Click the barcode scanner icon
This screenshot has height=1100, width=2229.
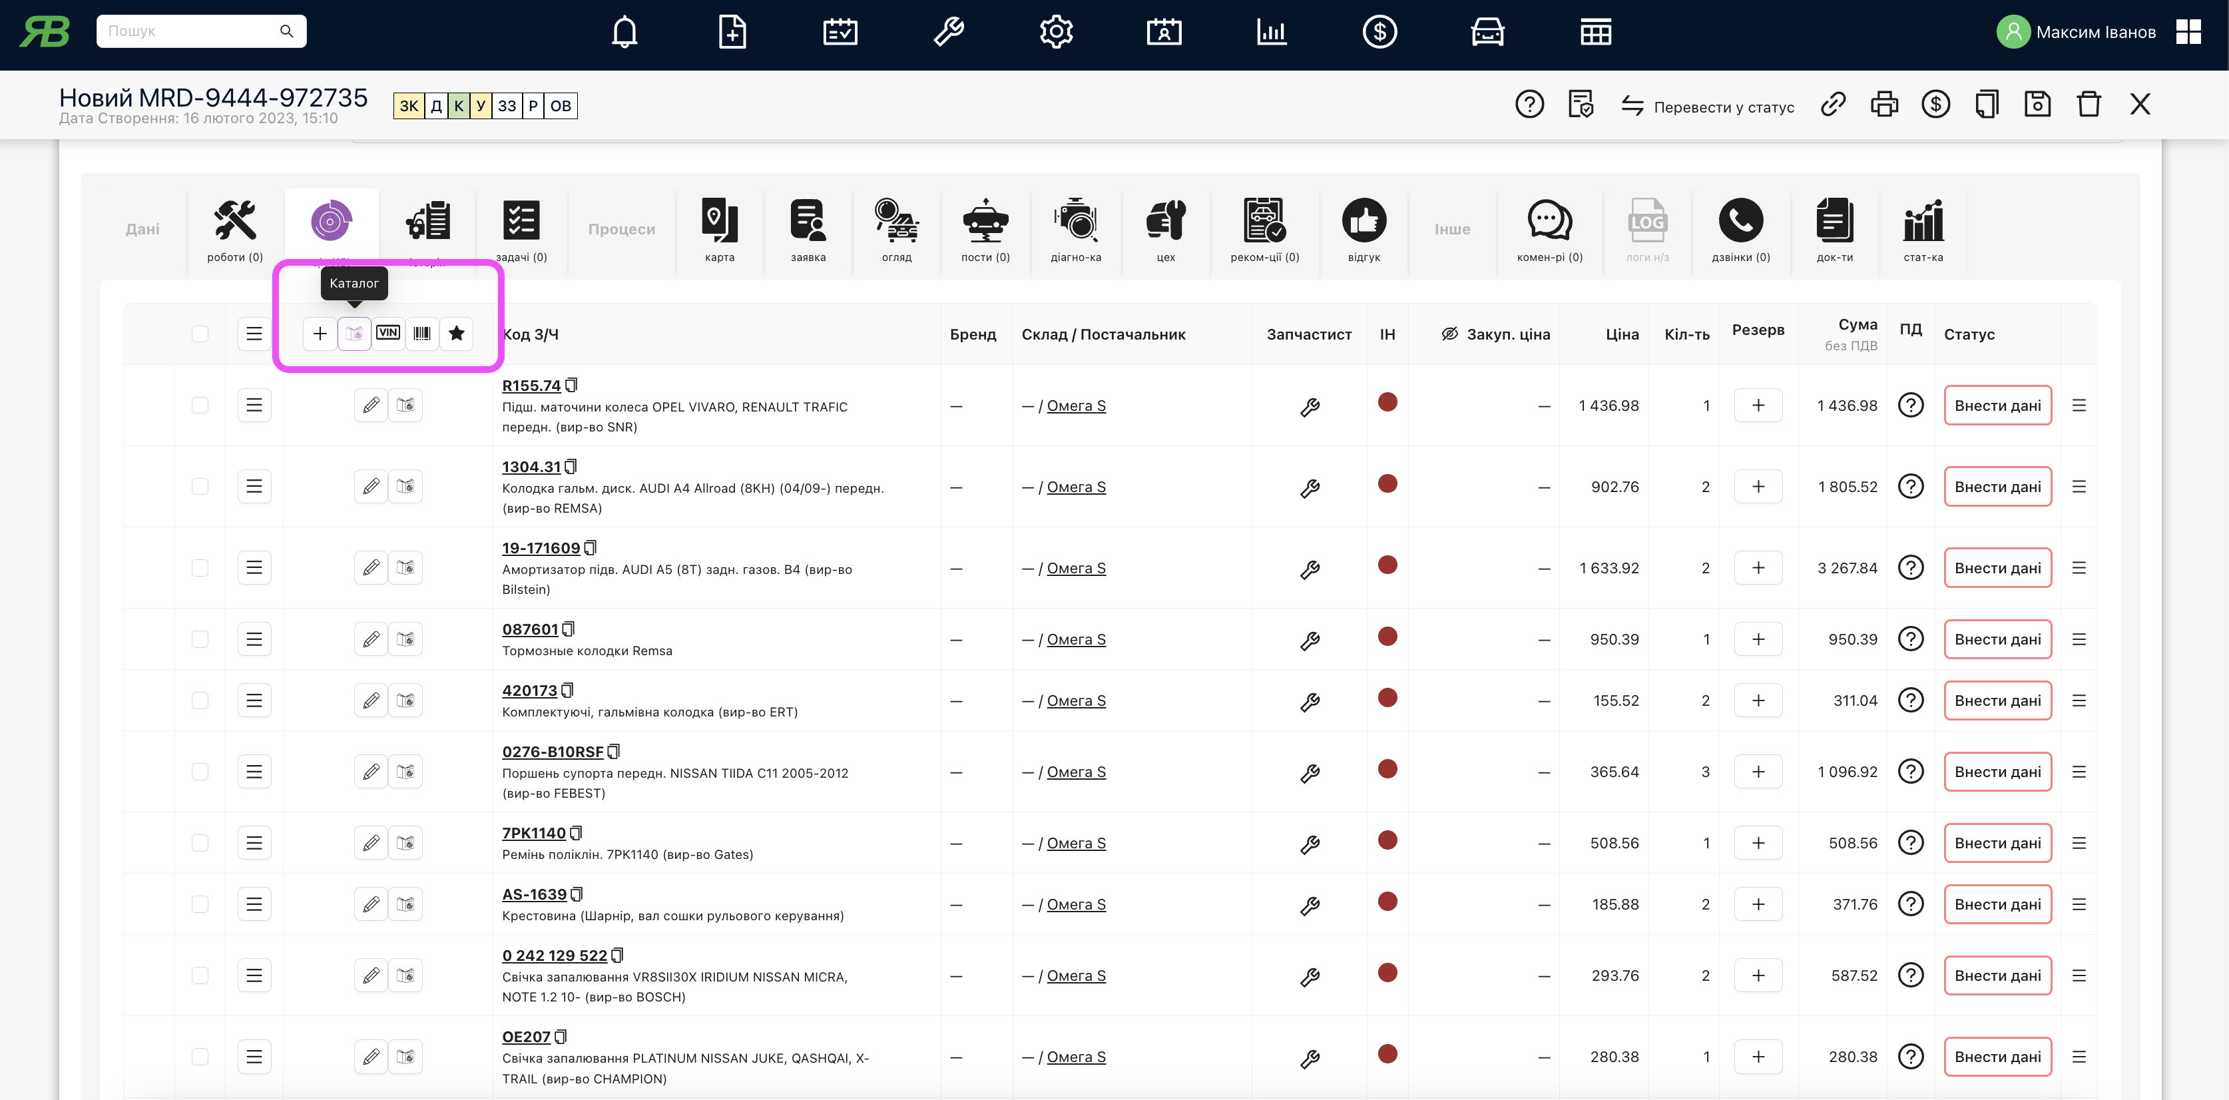[422, 333]
